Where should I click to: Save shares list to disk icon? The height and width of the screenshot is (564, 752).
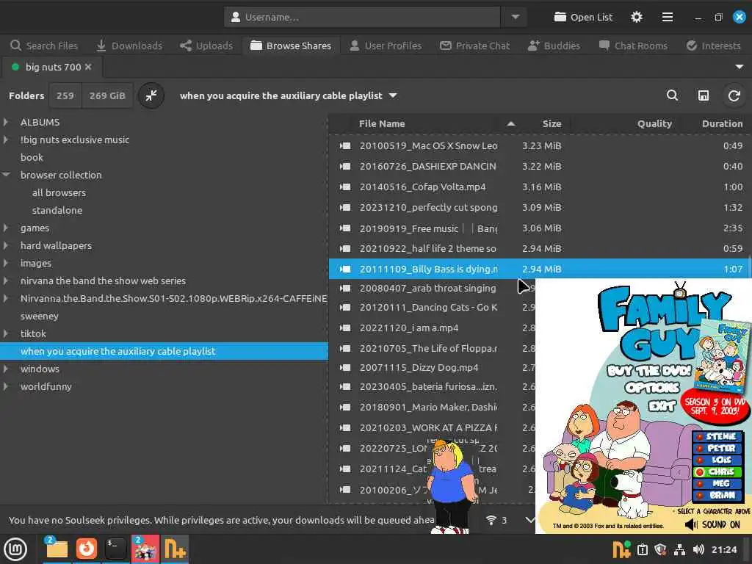(703, 95)
